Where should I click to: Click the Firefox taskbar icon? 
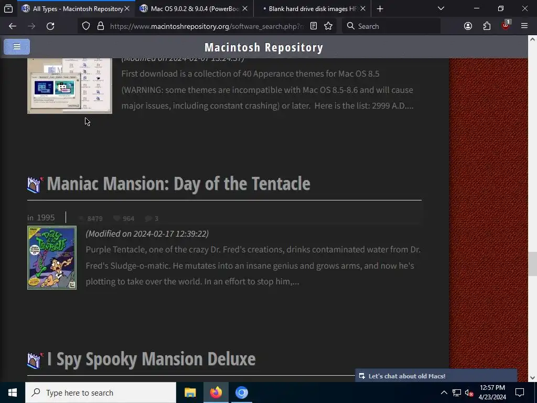click(216, 393)
